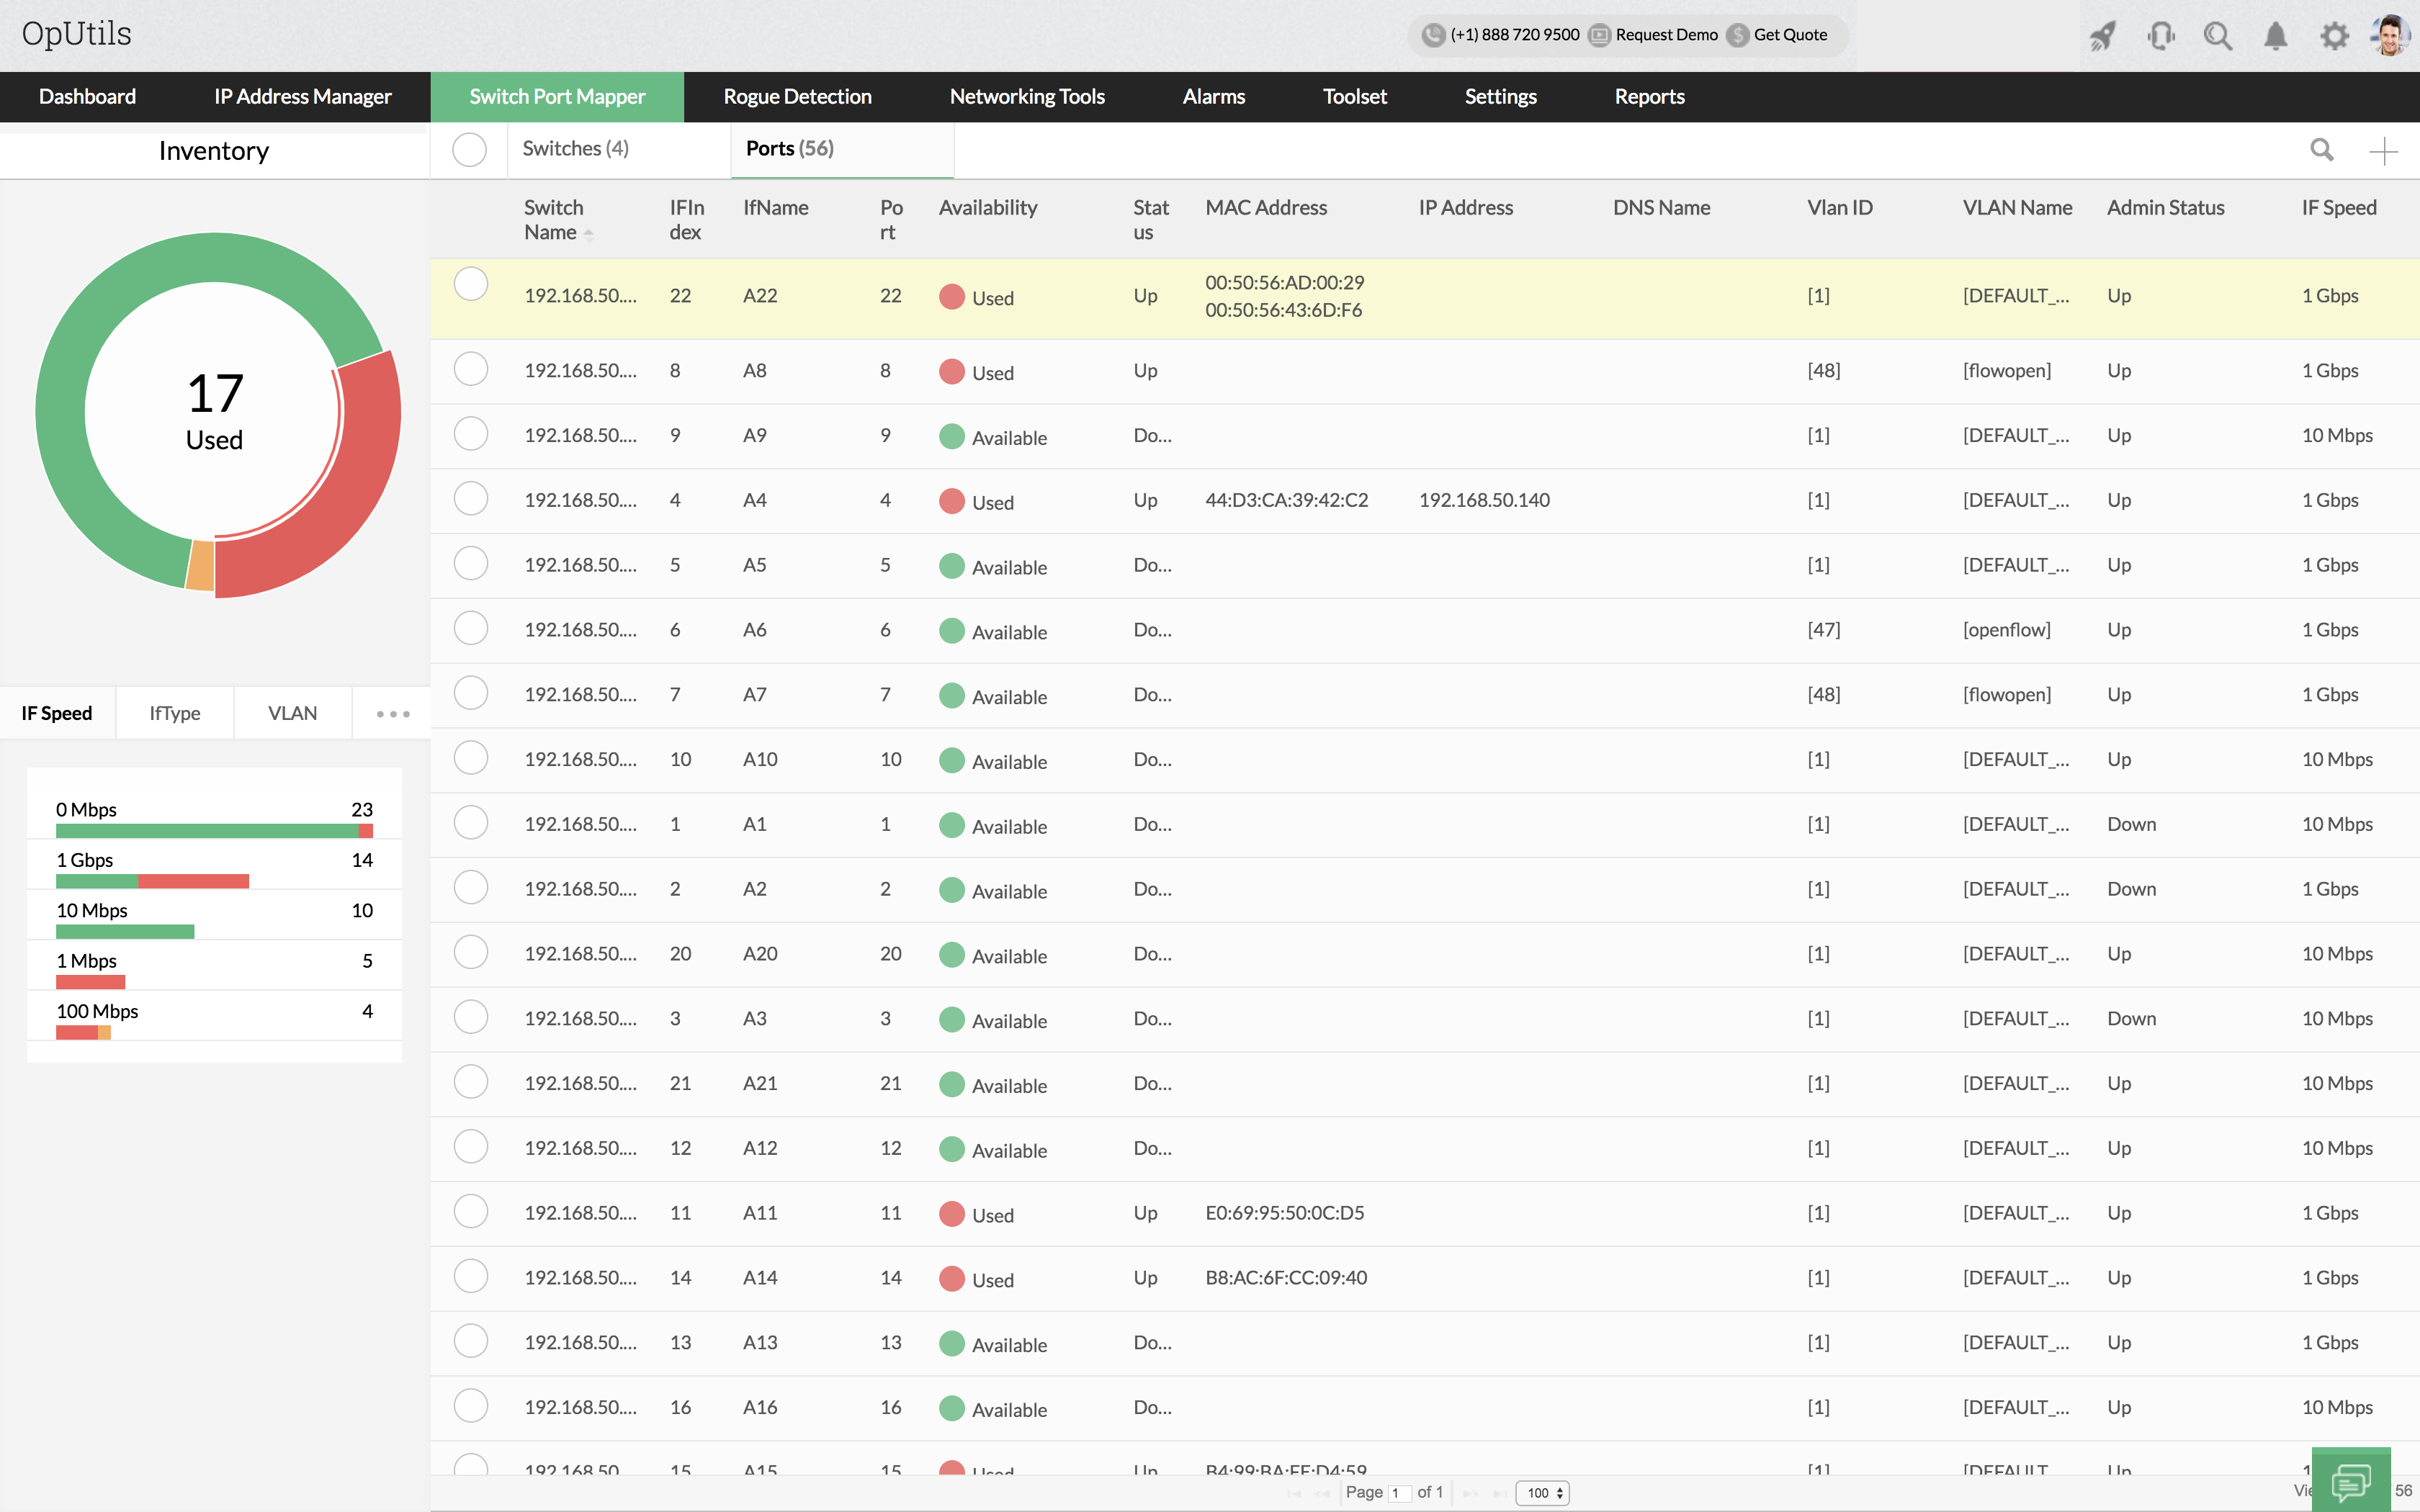Toggle the select-all circle beside Switches

(469, 150)
